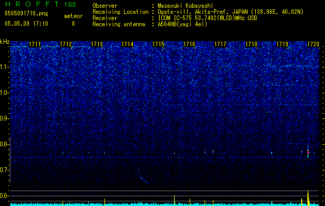Screen dimensions: 325x206
Task: Click the 1716 time marker
Action: (x=190, y=44)
